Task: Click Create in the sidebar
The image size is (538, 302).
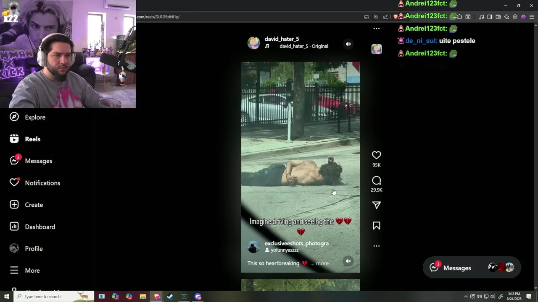Action: click(26, 205)
